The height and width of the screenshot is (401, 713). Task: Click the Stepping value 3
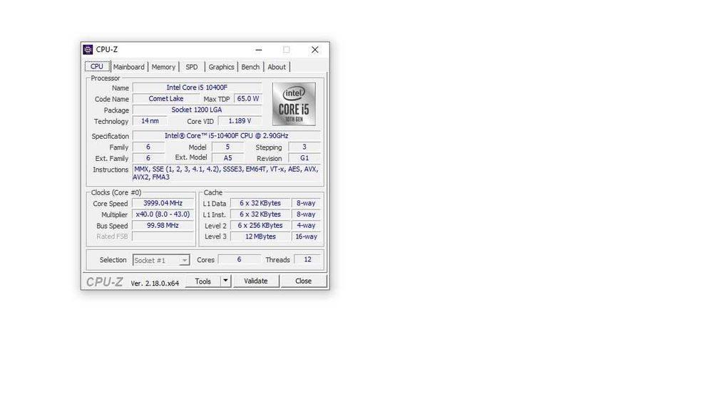tap(304, 147)
